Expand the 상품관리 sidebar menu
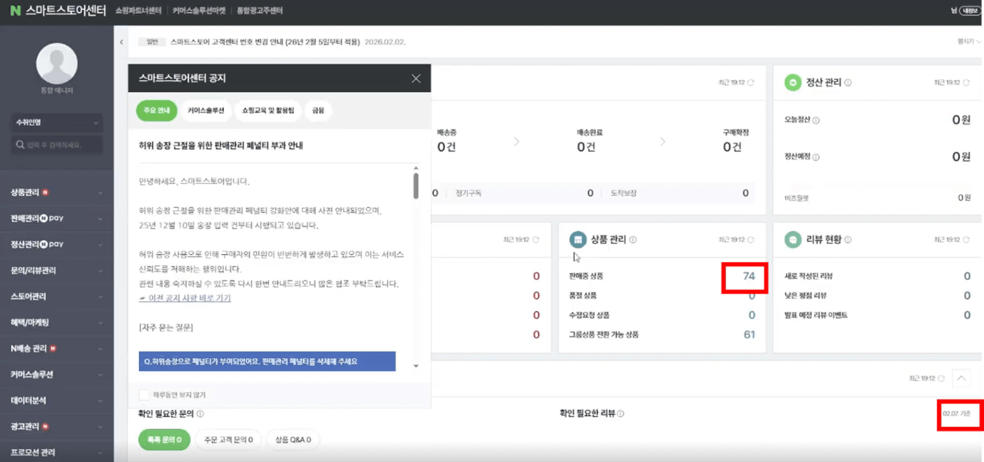The height and width of the screenshot is (462, 984). tap(56, 193)
